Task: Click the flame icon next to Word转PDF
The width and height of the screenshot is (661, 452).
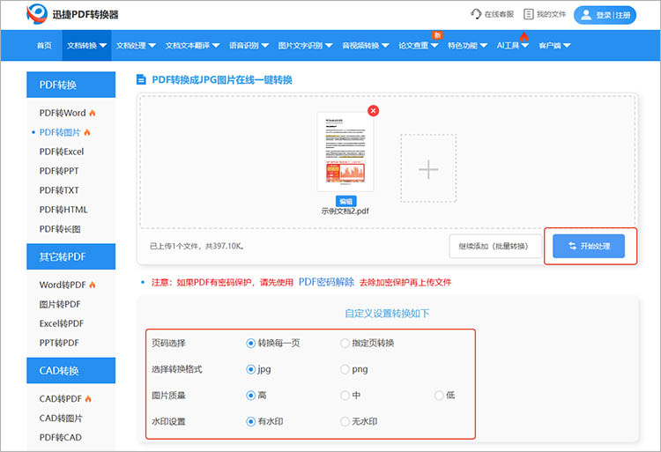Action: pyautogui.click(x=93, y=285)
